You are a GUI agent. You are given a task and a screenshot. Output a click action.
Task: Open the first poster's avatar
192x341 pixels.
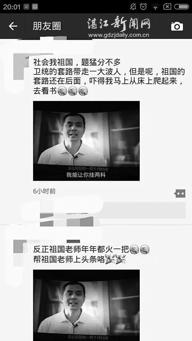21,66
